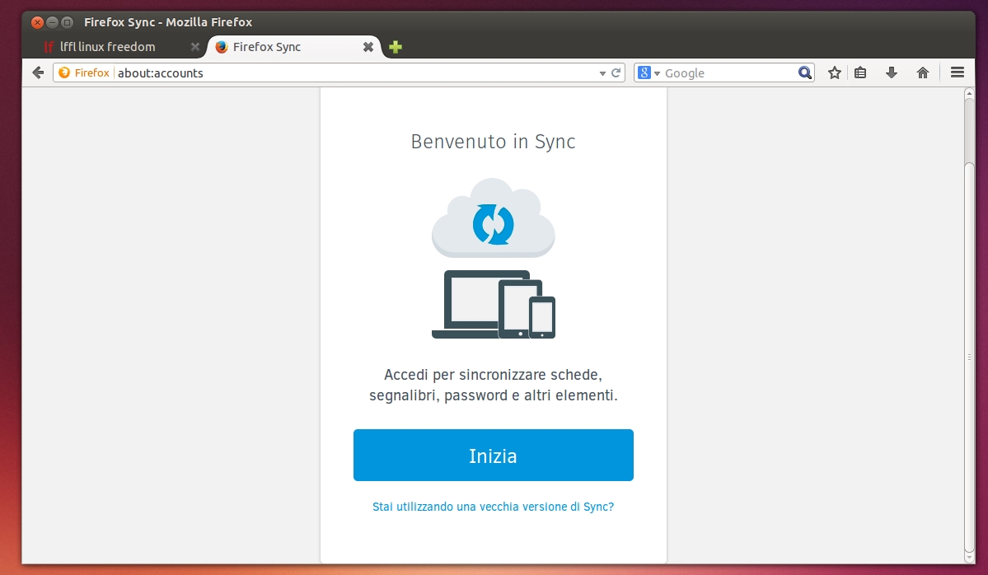Click the 'Accedi per sincronizzare schede' text
Image resolution: width=988 pixels, height=575 pixels.
[494, 375]
